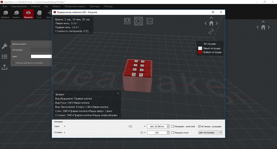Open the Принтеры menu
Image resolution: width=277 pixels, height=149 pixels.
point(95,6)
